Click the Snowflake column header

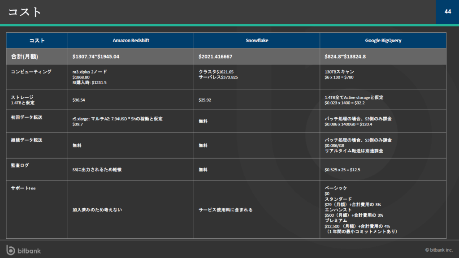pyautogui.click(x=257, y=40)
